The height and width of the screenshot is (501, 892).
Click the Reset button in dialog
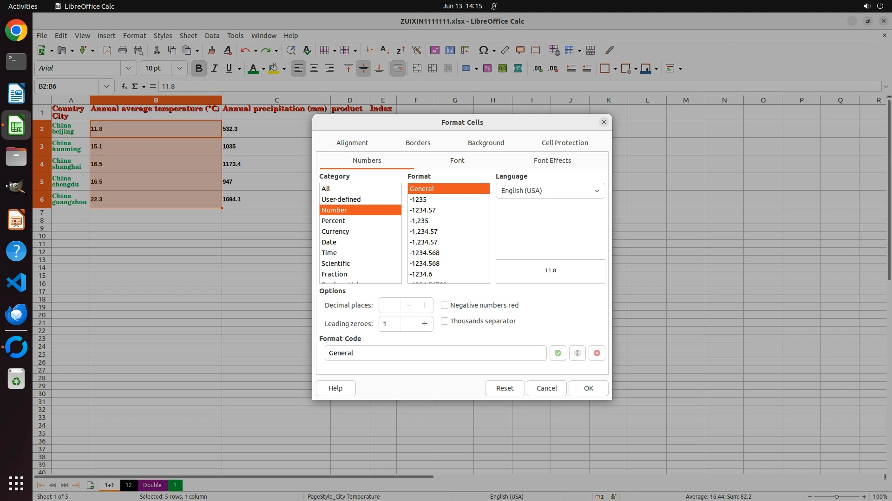pyautogui.click(x=505, y=388)
